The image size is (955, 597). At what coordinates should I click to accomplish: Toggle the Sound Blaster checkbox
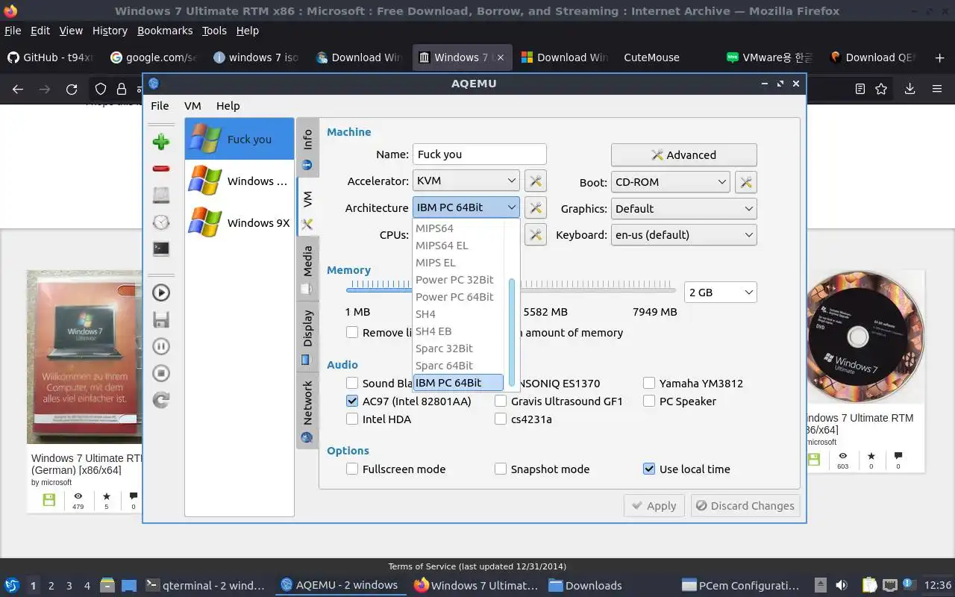pyautogui.click(x=352, y=383)
